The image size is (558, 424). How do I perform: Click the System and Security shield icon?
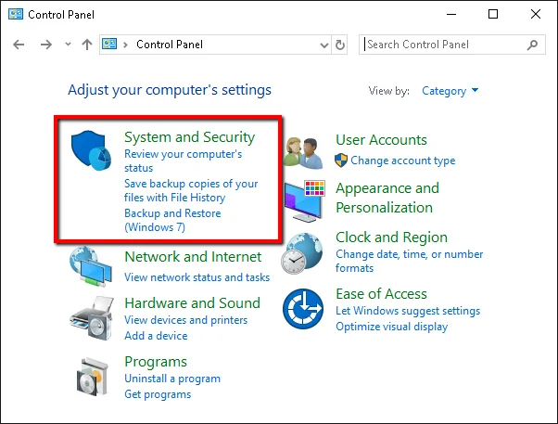91,150
